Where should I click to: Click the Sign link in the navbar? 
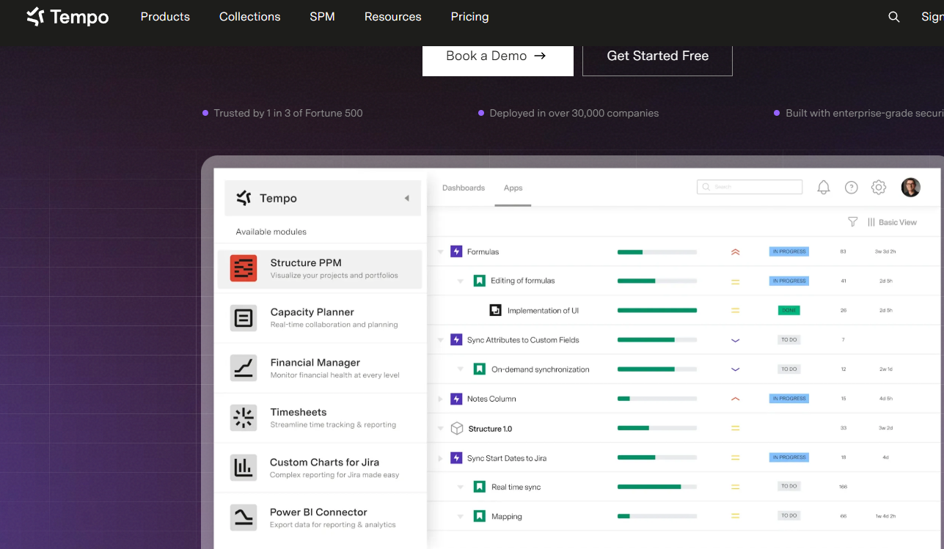[932, 17]
